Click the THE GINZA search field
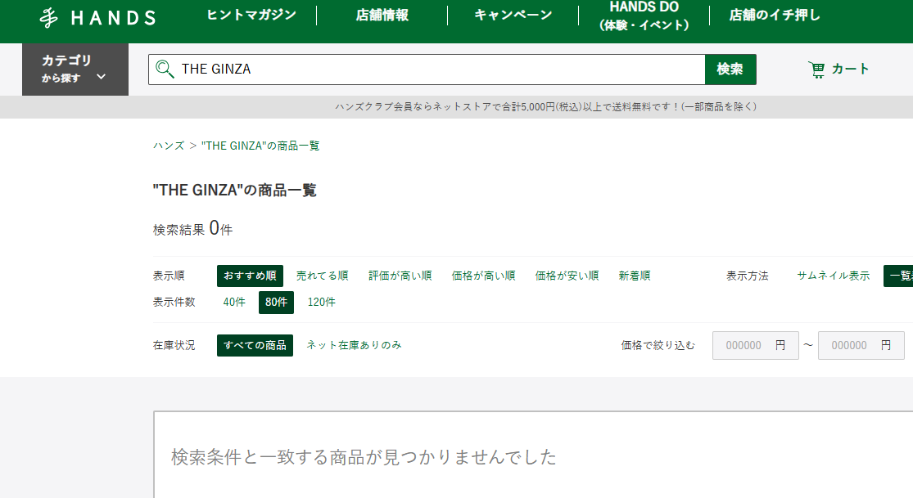The width and height of the screenshot is (913, 498). pyautogui.click(x=427, y=70)
